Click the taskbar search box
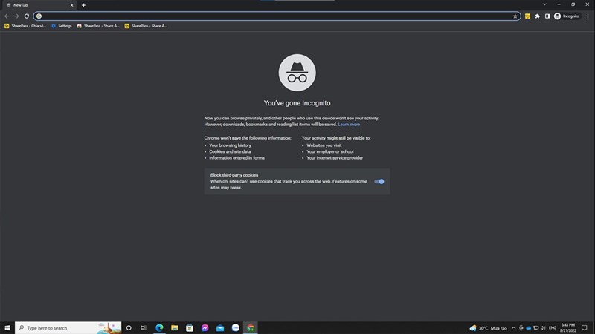The image size is (595, 334). pos(68,328)
